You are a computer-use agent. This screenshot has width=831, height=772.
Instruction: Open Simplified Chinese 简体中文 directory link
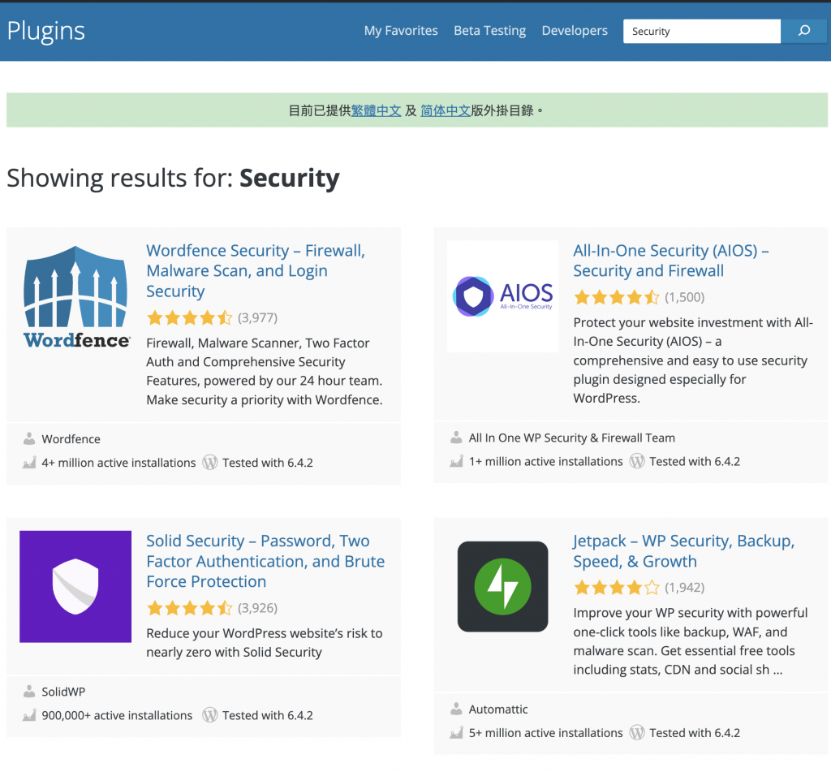(446, 110)
